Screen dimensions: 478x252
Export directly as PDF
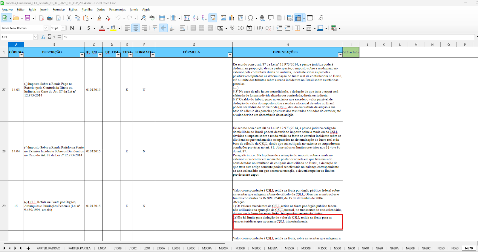(x=41, y=18)
